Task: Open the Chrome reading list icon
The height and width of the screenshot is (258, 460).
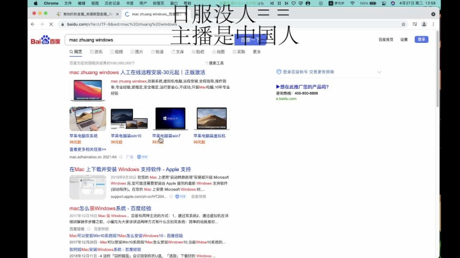Action: pyautogui.click(x=415, y=24)
